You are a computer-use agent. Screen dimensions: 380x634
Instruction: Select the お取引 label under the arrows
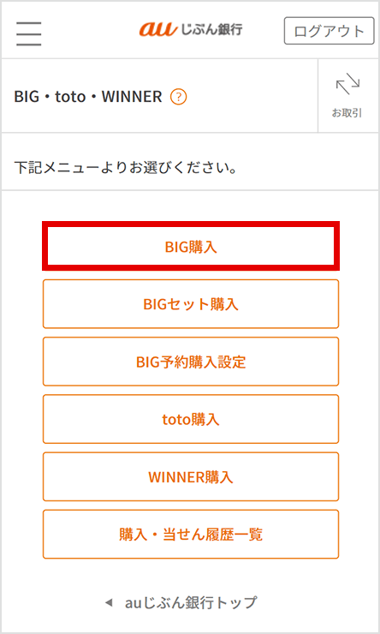(347, 114)
